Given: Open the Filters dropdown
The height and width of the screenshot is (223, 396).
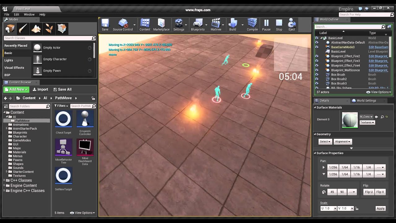Looking at the screenshot, I should (x=61, y=106).
